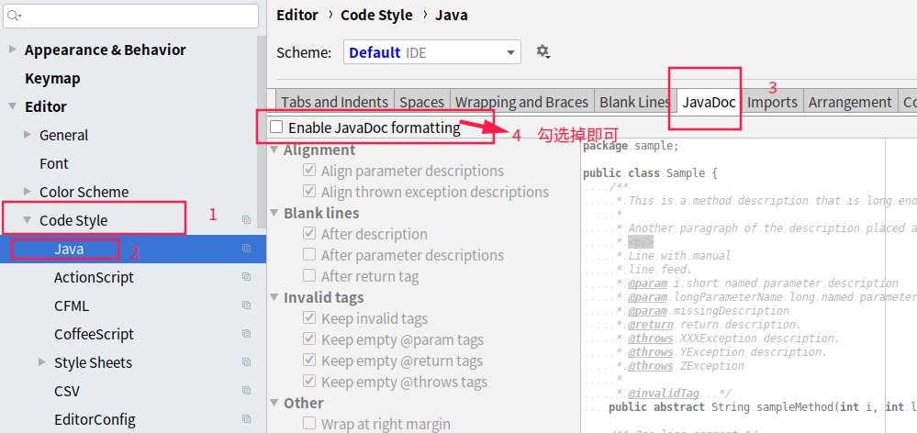
Task: Click Code Style in the breadcrumb
Action: click(376, 16)
